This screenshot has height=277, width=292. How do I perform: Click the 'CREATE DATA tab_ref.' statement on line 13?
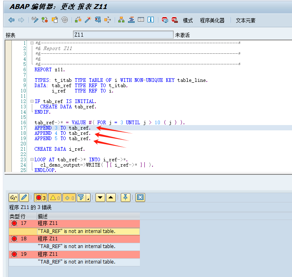pyautogui.click(x=68, y=107)
